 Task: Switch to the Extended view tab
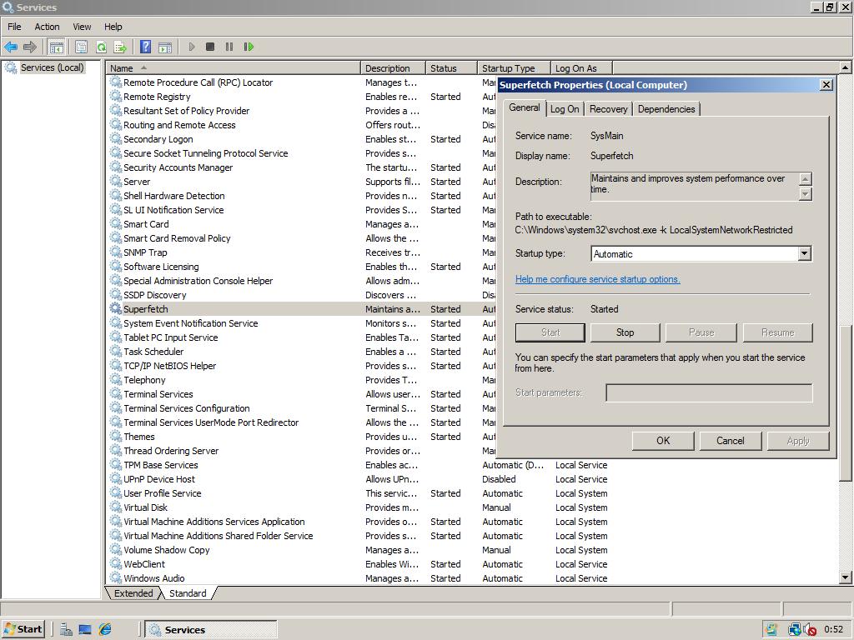pos(133,593)
